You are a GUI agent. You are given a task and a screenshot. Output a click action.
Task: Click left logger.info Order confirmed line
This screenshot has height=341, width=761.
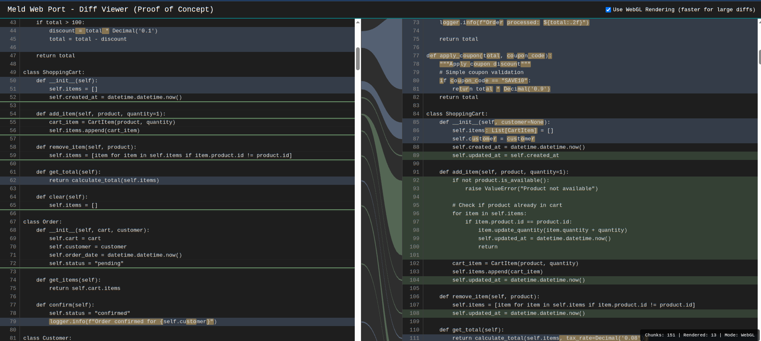pos(133,321)
